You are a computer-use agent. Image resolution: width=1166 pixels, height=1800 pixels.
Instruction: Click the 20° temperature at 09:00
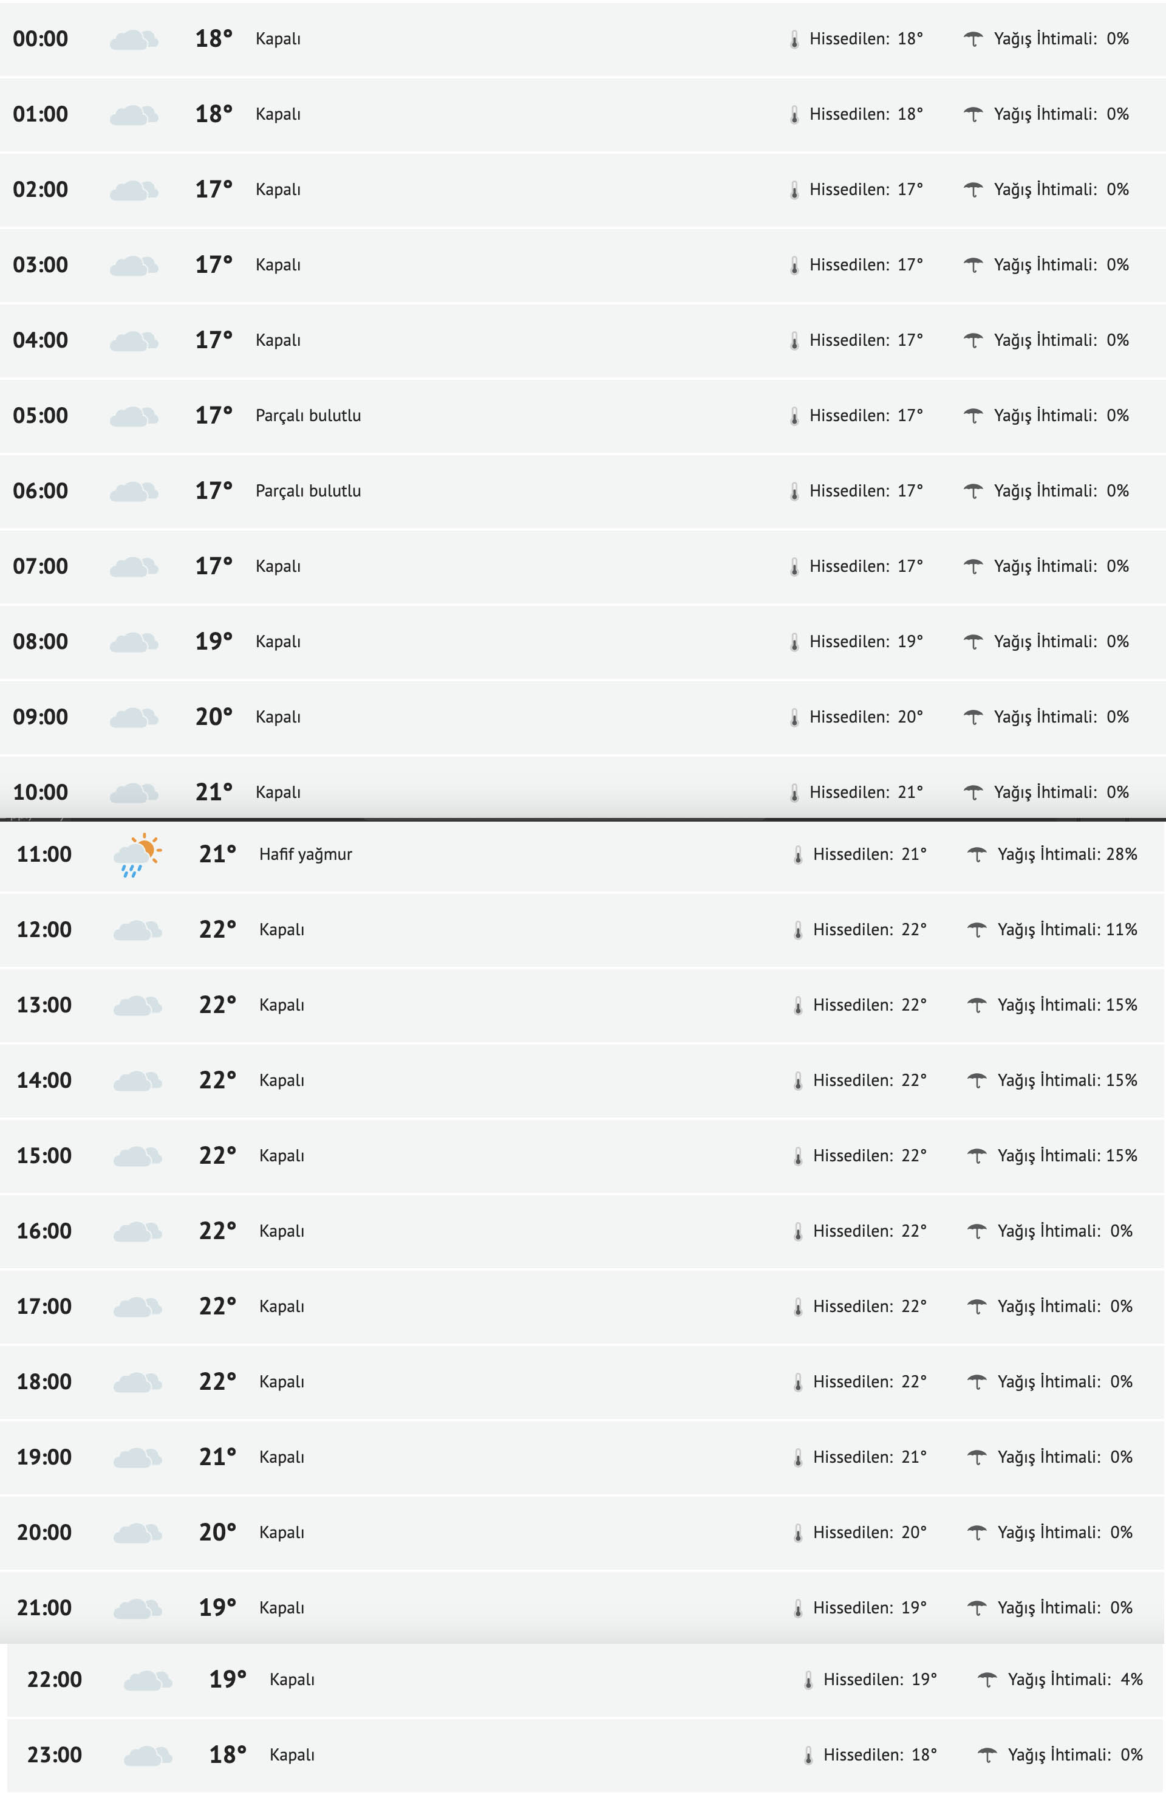[214, 716]
